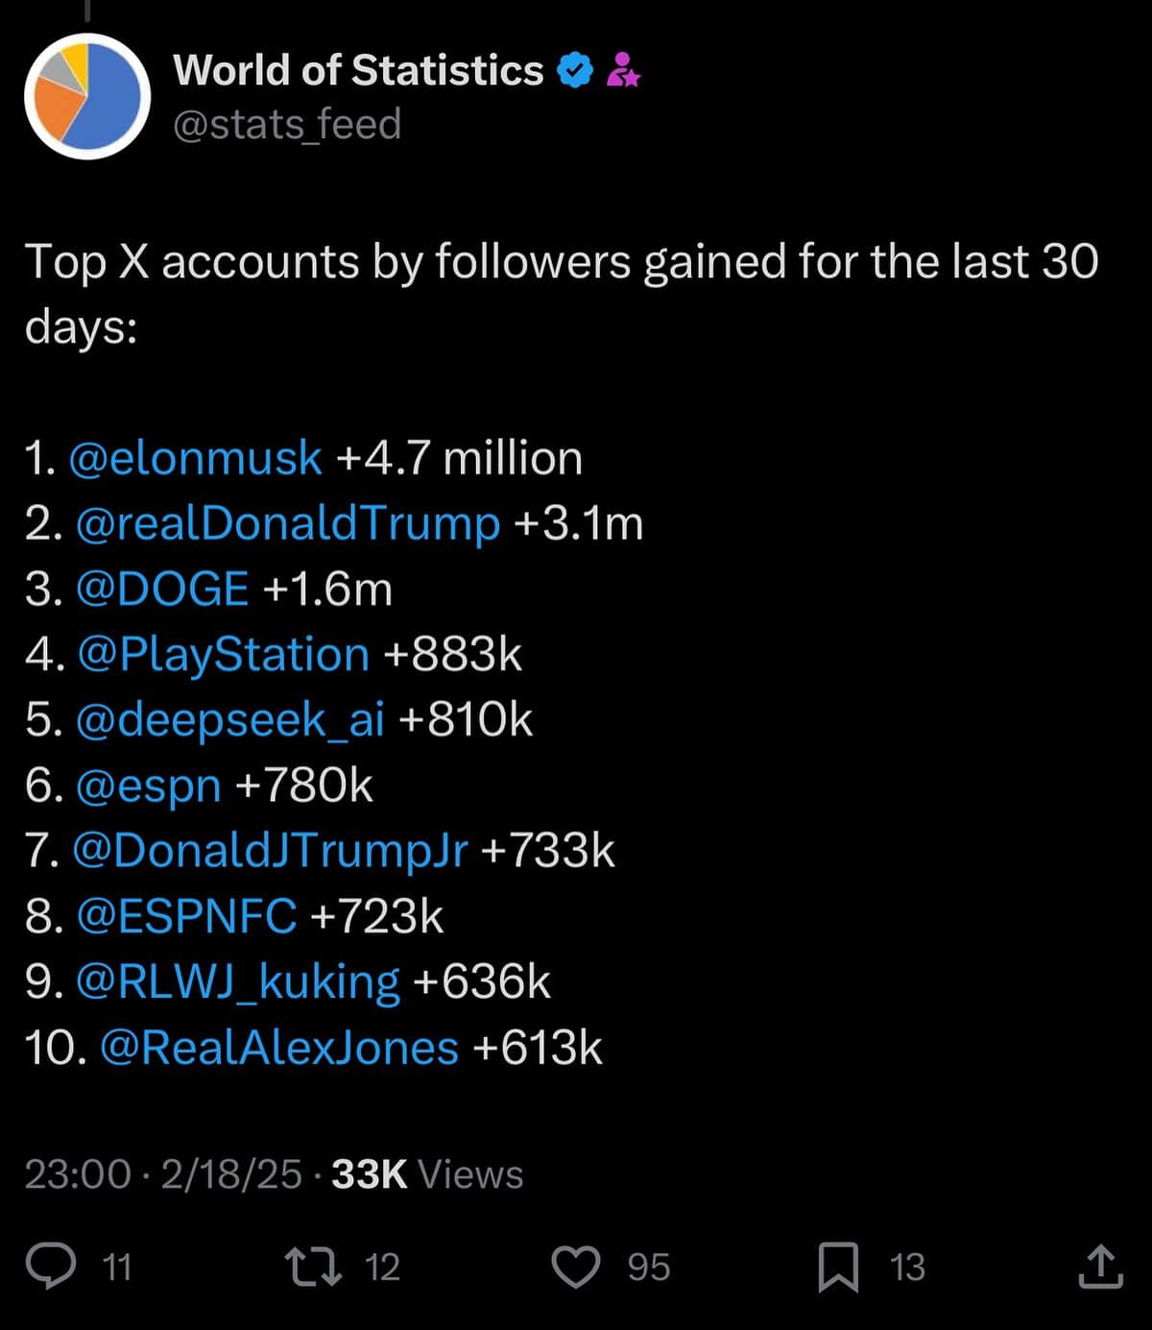
Task: Repost this tweet via retweet icon
Action: [314, 1267]
